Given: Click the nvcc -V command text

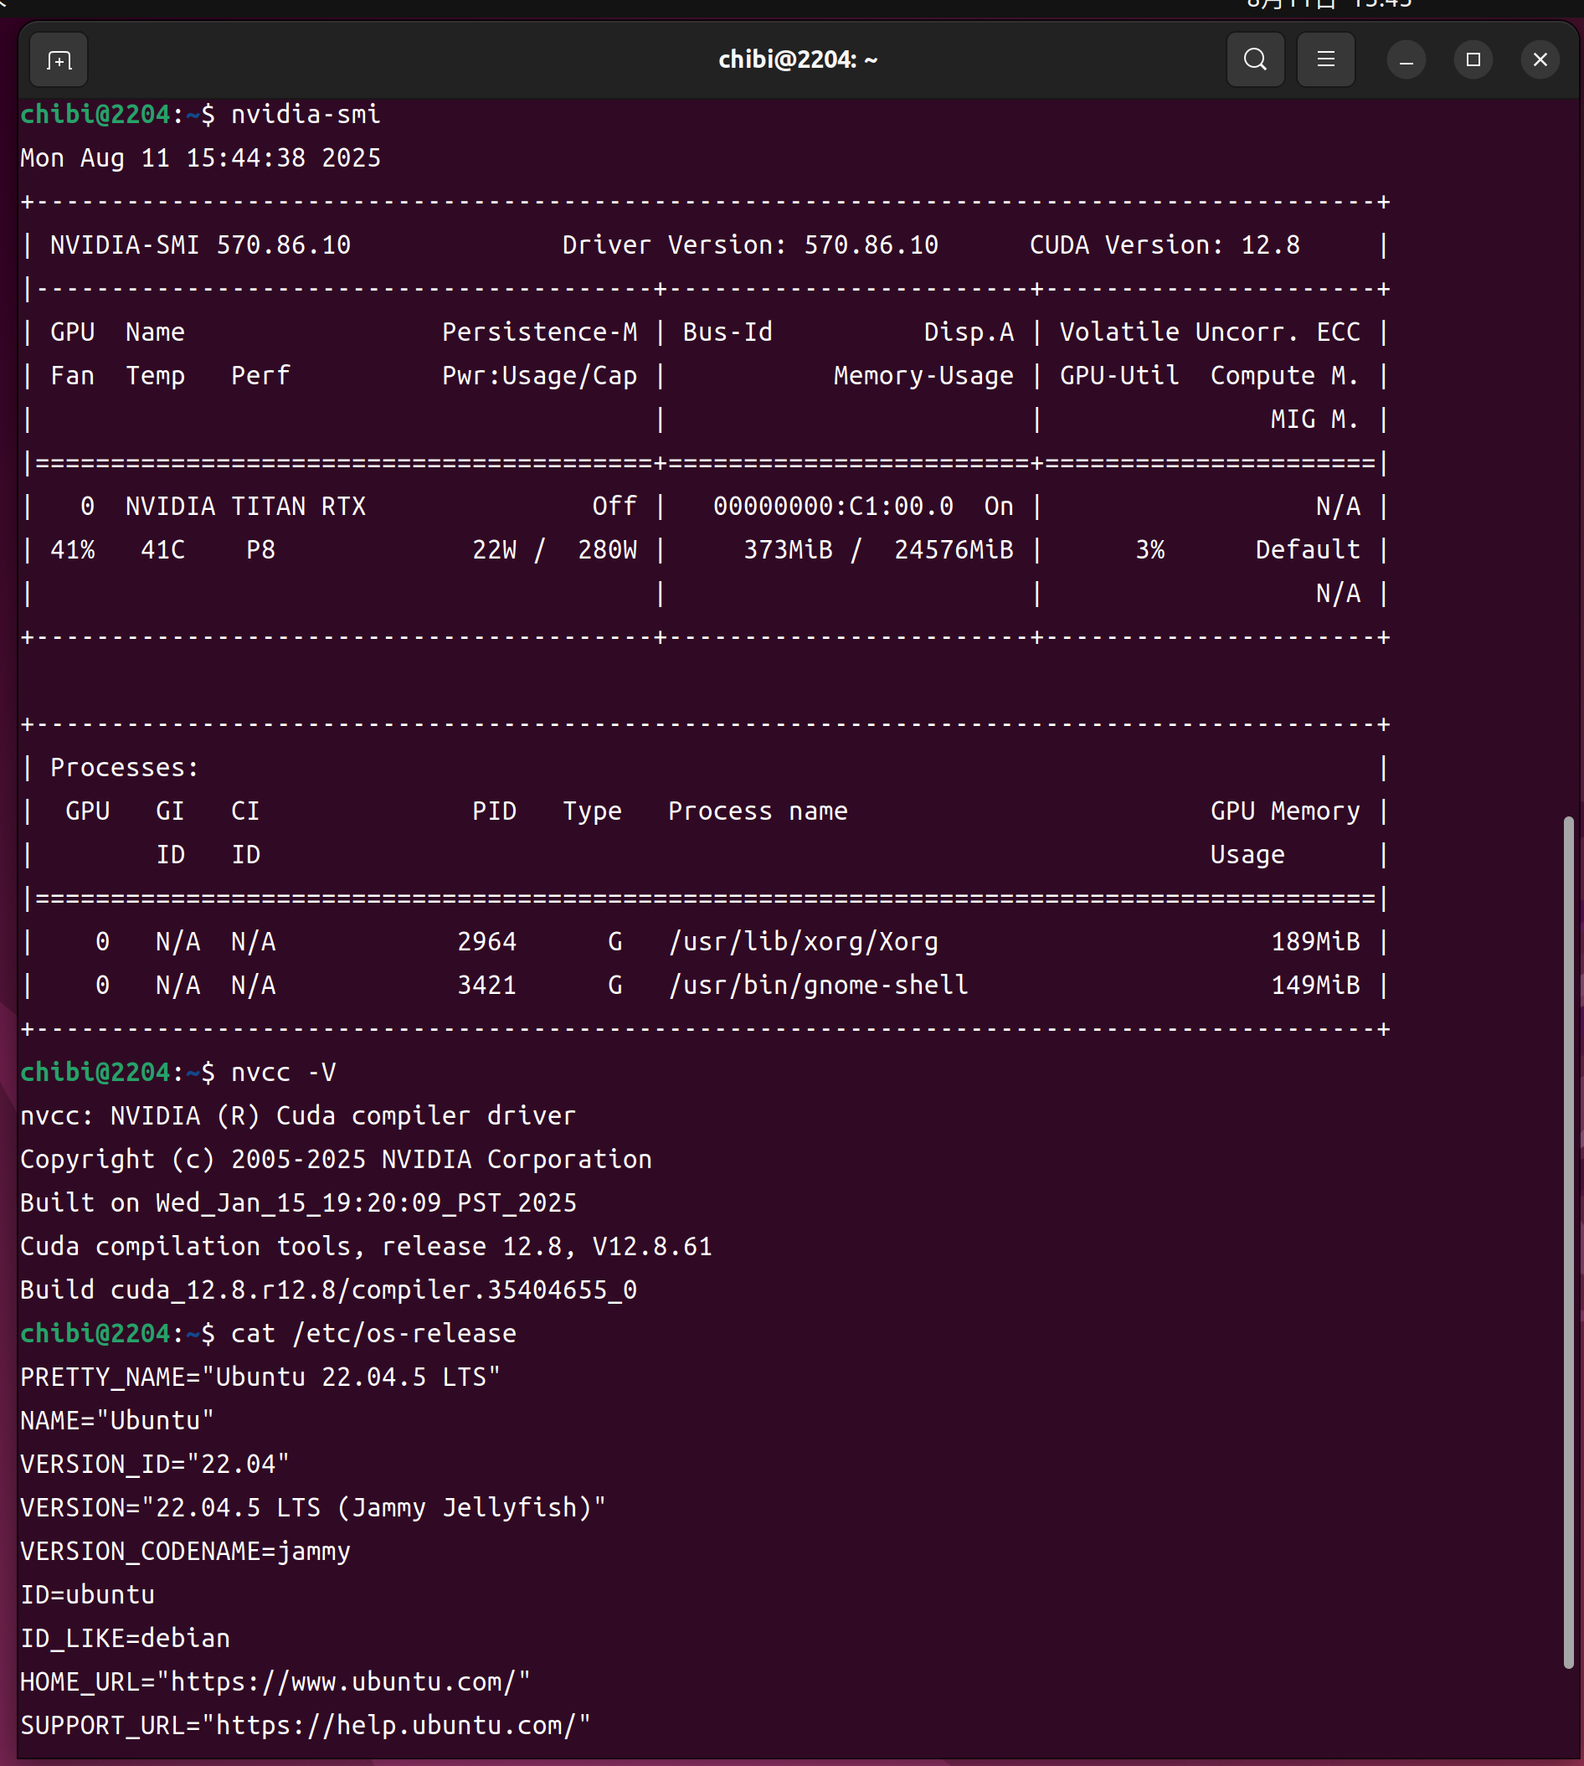Looking at the screenshot, I should click(283, 1073).
